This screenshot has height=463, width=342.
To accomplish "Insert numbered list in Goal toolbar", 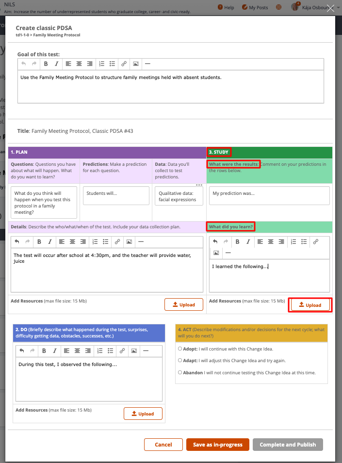I will [x=101, y=64].
